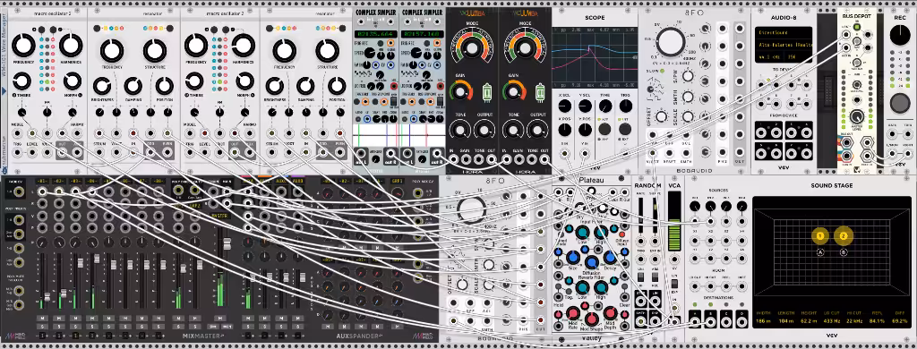The image size is (917, 349).
Task: Click the AUX jack on left macro oscillator
Action: 77,153
